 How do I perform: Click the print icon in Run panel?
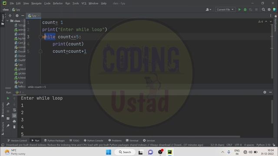tap(14, 121)
